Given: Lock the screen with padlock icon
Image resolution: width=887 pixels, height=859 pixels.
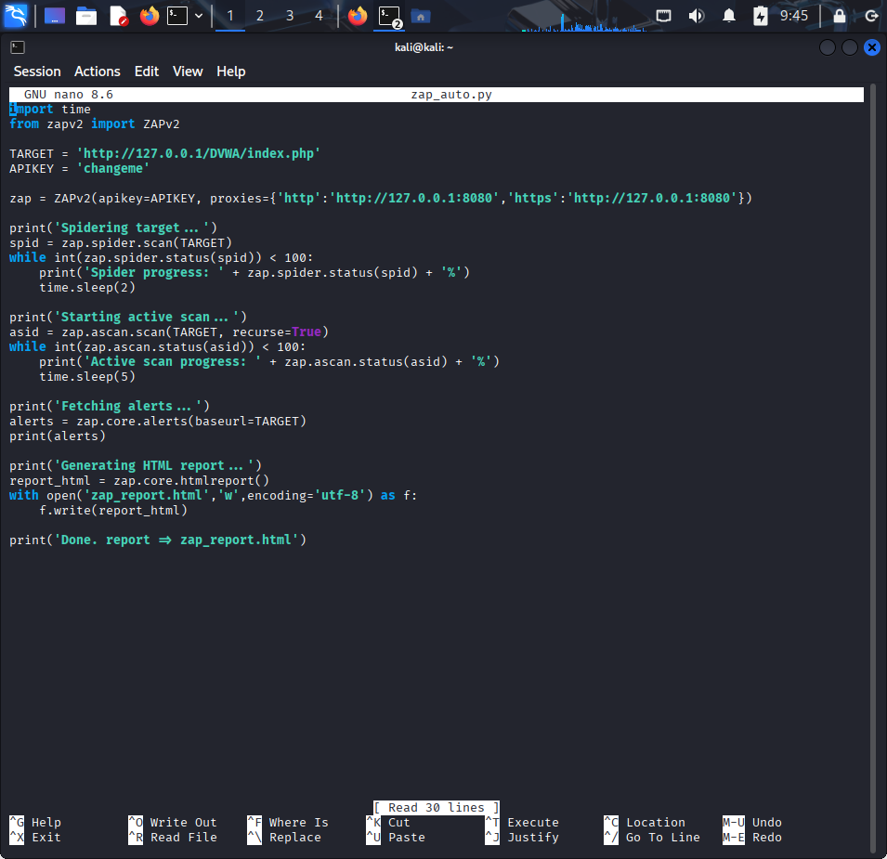Looking at the screenshot, I should coord(840,16).
